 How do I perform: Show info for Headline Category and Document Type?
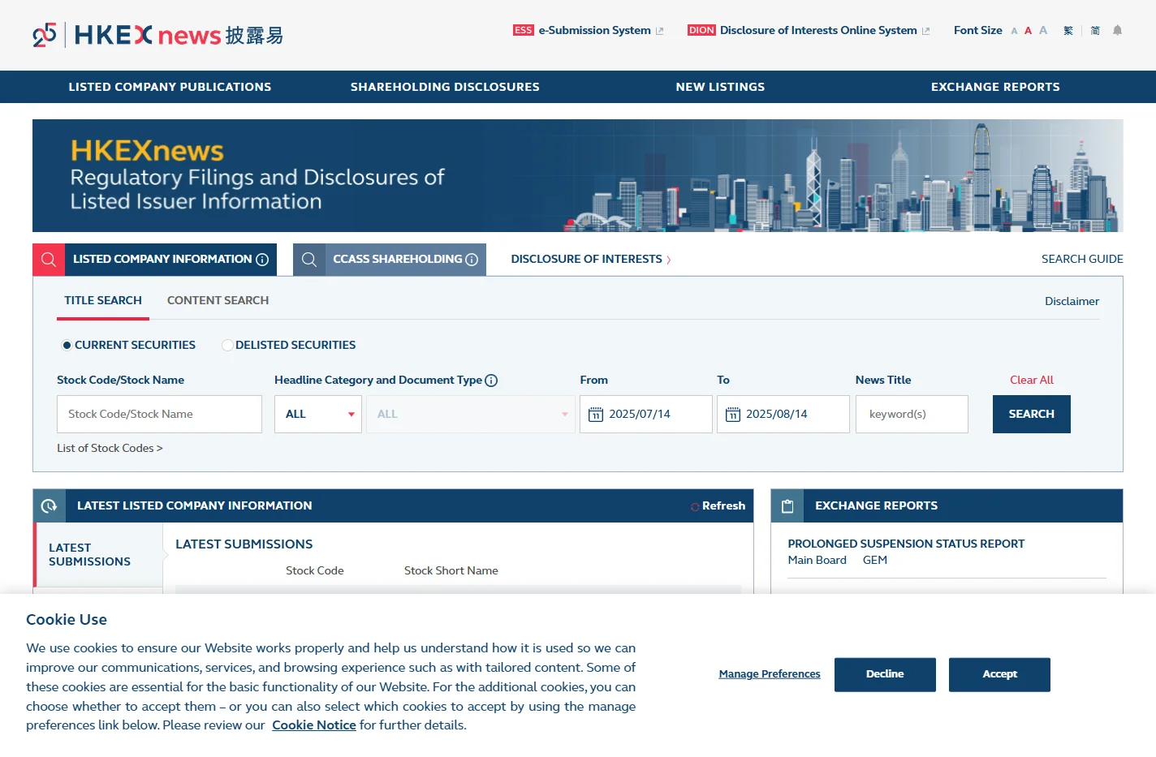[491, 381]
